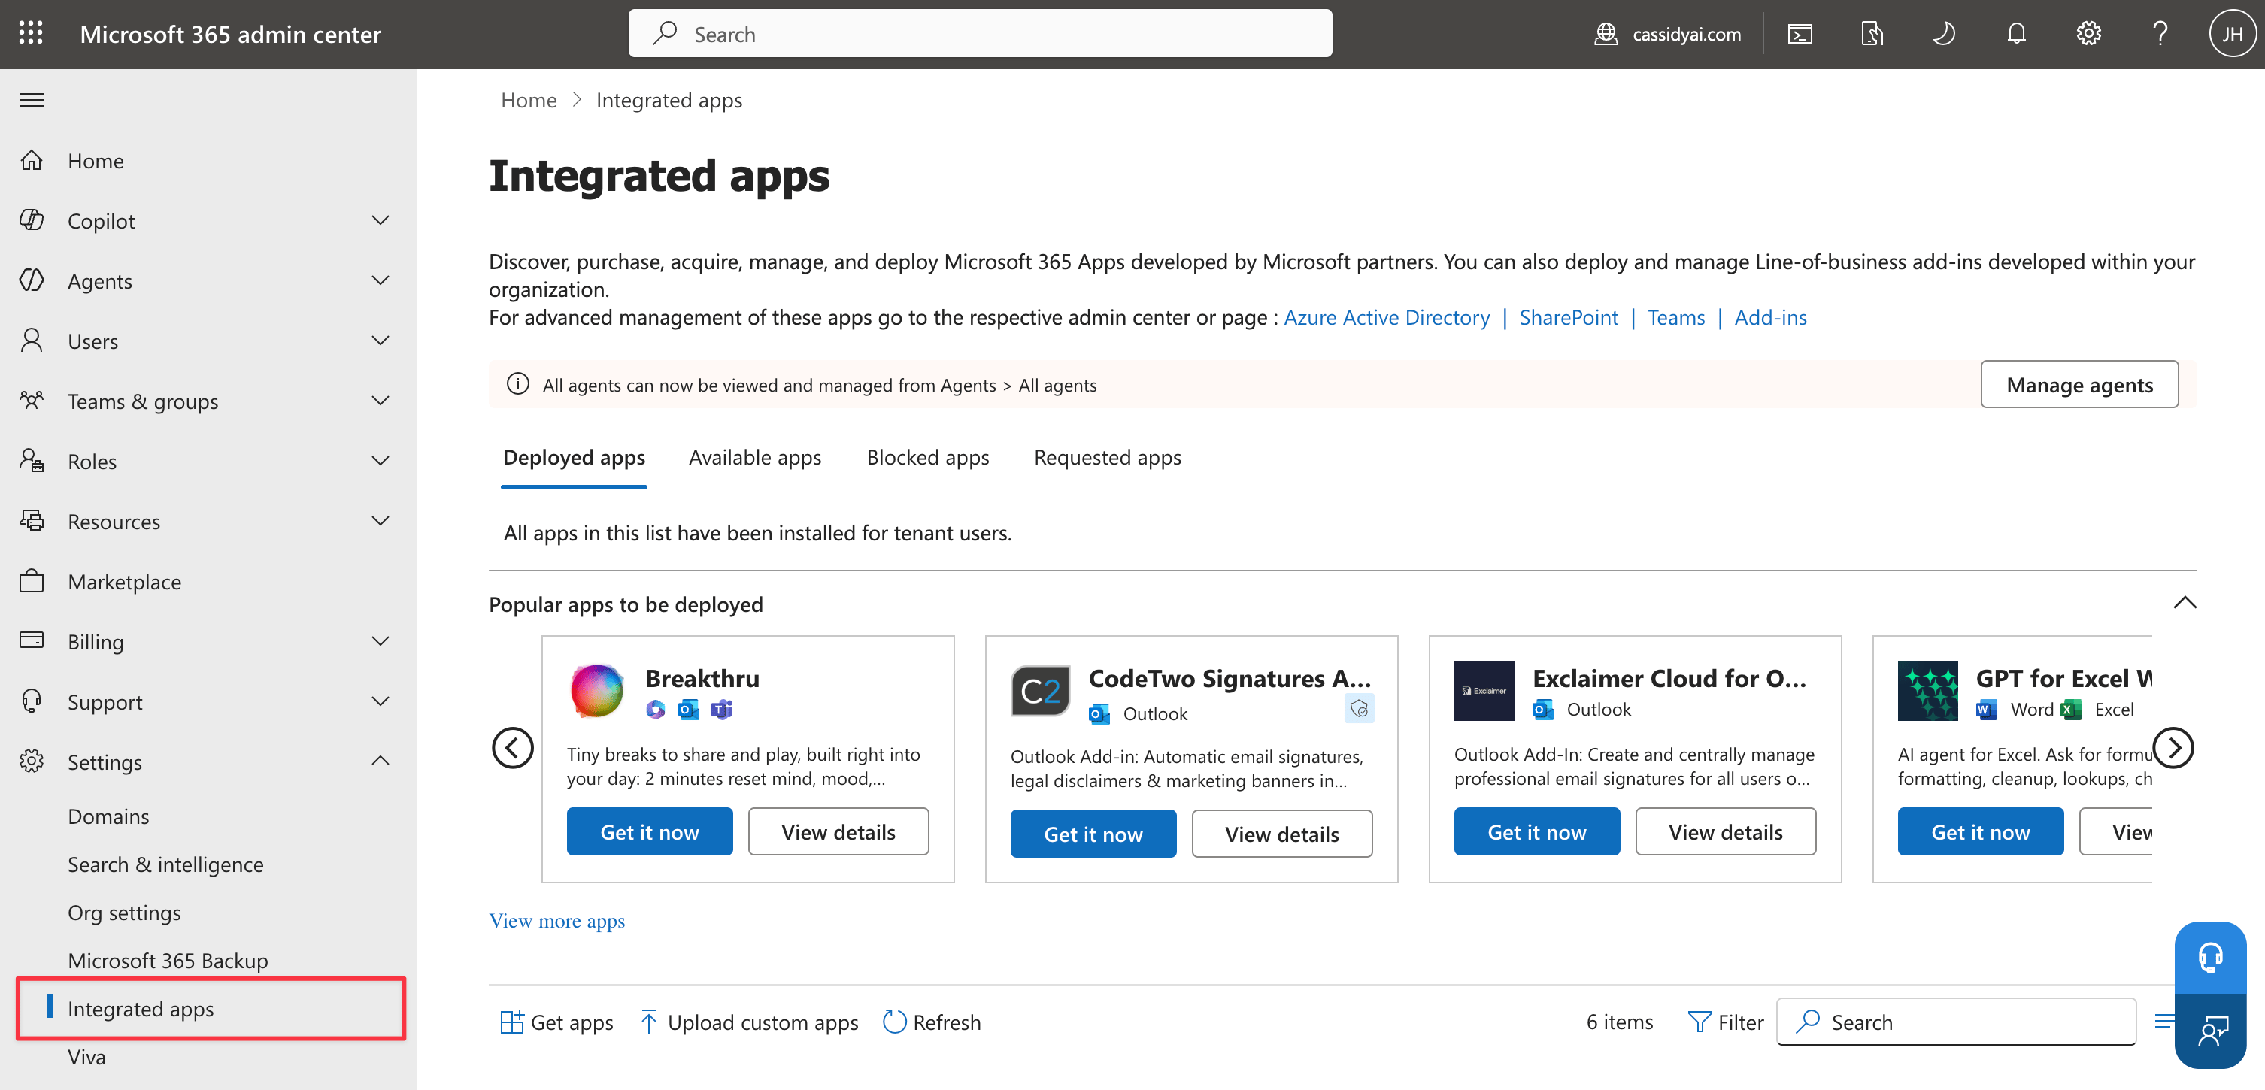Viewport: 2265px width, 1090px height.
Task: Click the Resources icon in sidebar
Action: click(32, 520)
